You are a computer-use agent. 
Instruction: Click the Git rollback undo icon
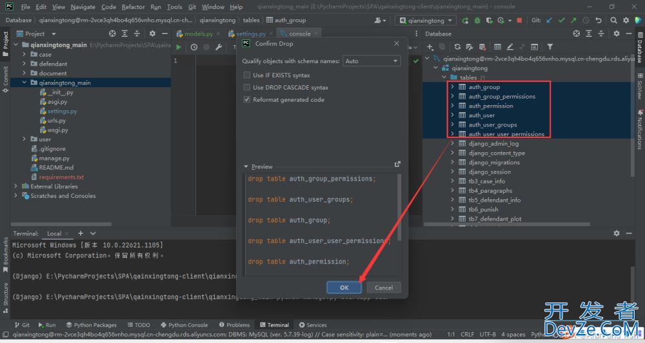599,20
